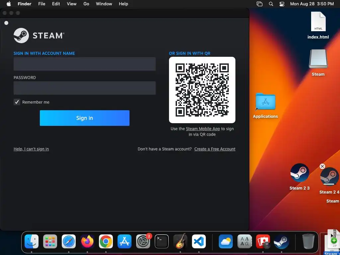The image size is (340, 255).
Task: Open Google Chrome from the Dock
Action: click(x=106, y=241)
